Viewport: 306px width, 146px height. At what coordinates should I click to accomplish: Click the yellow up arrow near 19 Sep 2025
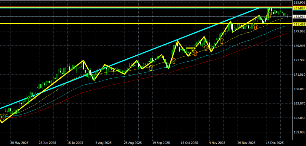tap(151, 68)
